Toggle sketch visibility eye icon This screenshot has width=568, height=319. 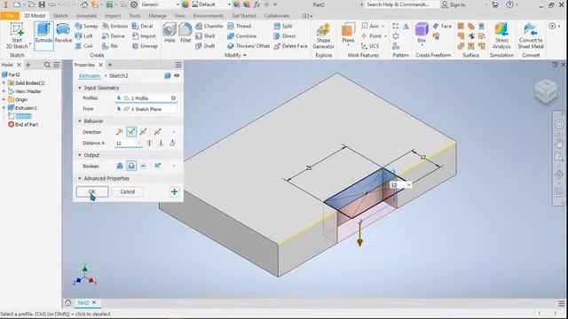[x=177, y=75]
